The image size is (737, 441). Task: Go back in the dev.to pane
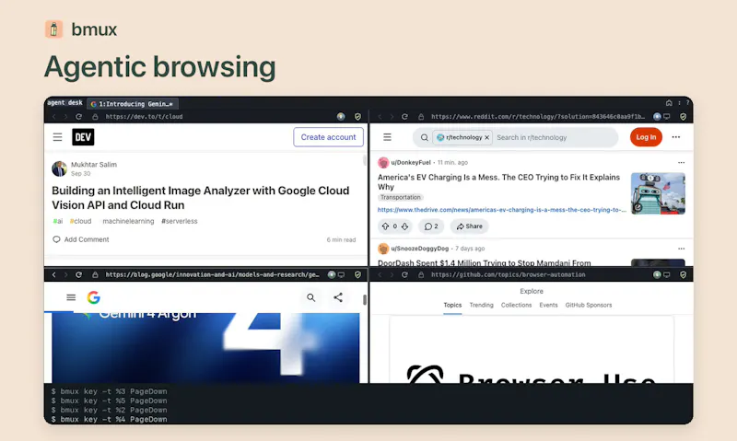[x=53, y=117]
